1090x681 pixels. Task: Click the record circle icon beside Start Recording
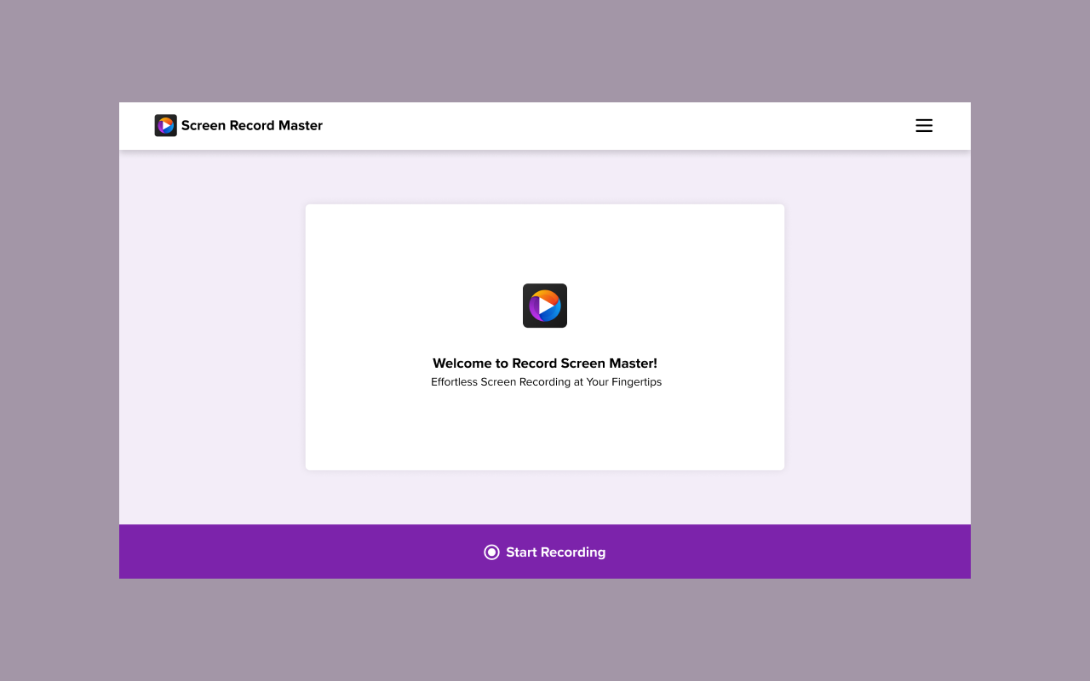491,552
